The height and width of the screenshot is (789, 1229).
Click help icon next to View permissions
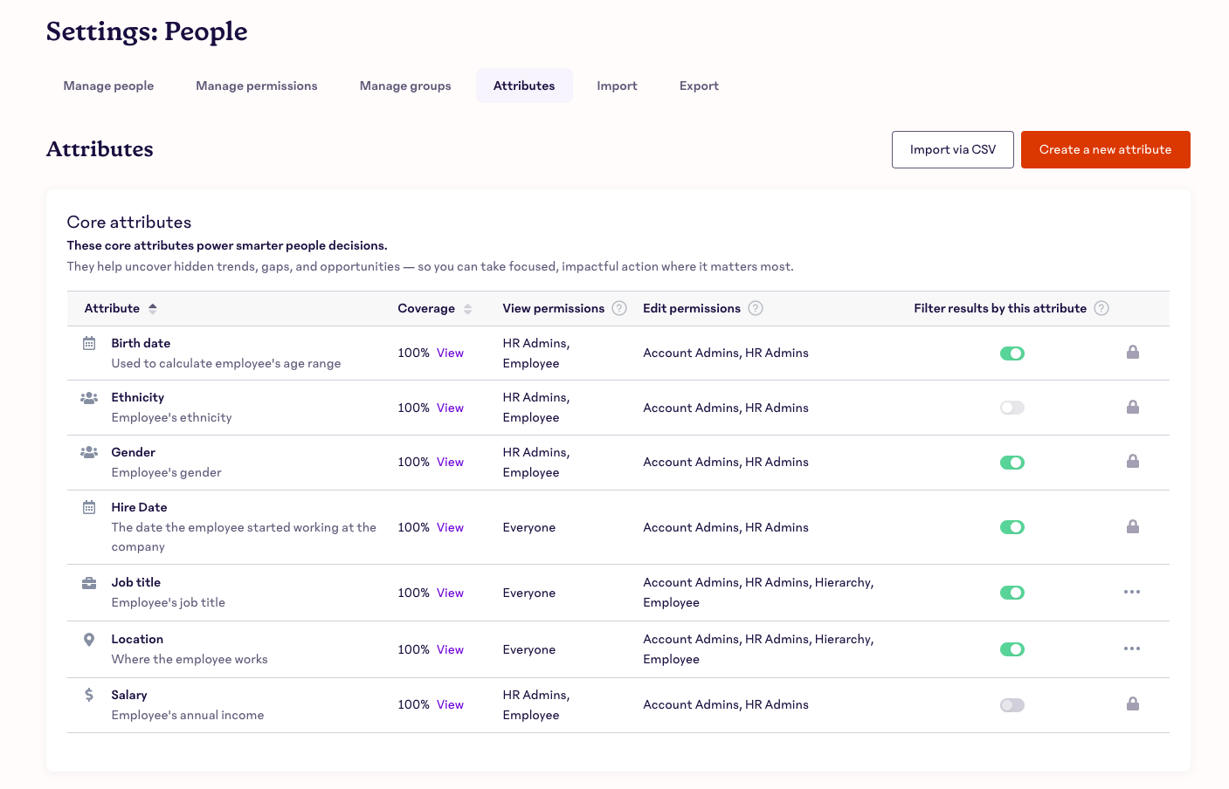coord(619,308)
